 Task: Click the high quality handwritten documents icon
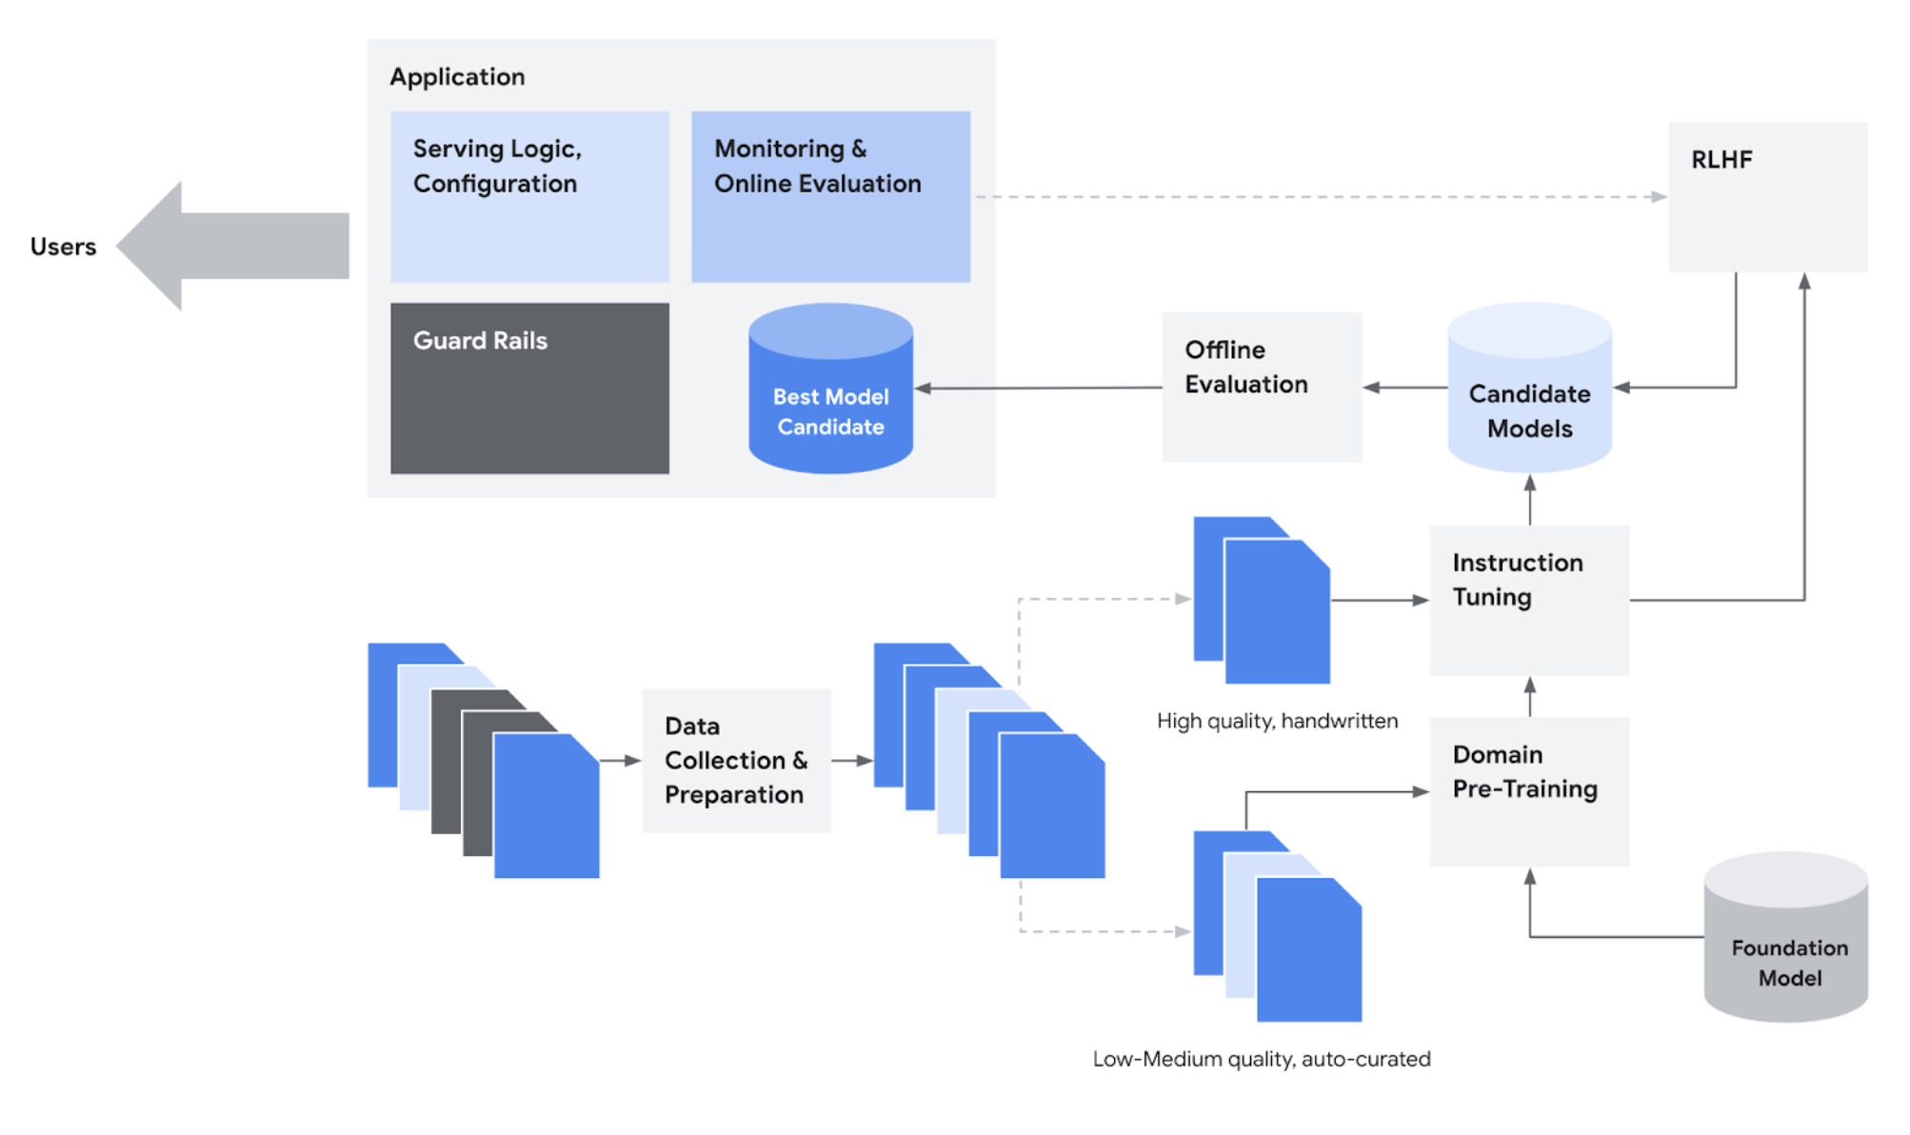[1262, 600]
